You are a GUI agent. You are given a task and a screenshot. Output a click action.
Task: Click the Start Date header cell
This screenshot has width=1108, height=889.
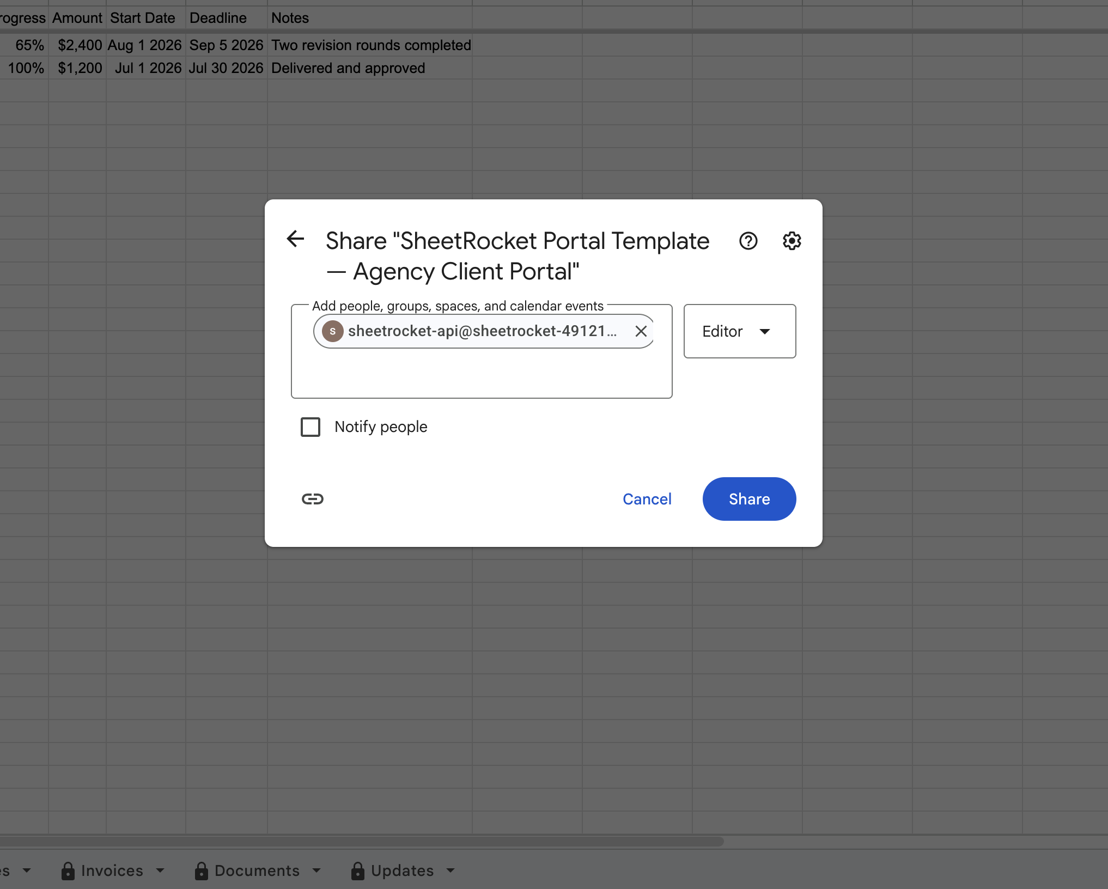click(x=145, y=18)
